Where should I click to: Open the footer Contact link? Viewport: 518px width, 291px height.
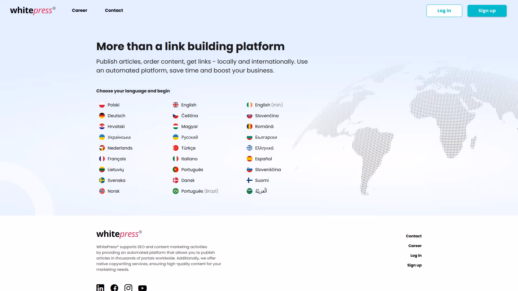[414, 236]
